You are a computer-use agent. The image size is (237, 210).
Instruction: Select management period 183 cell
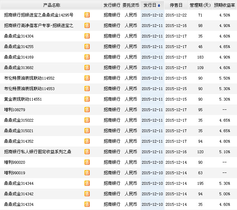[200, 57]
